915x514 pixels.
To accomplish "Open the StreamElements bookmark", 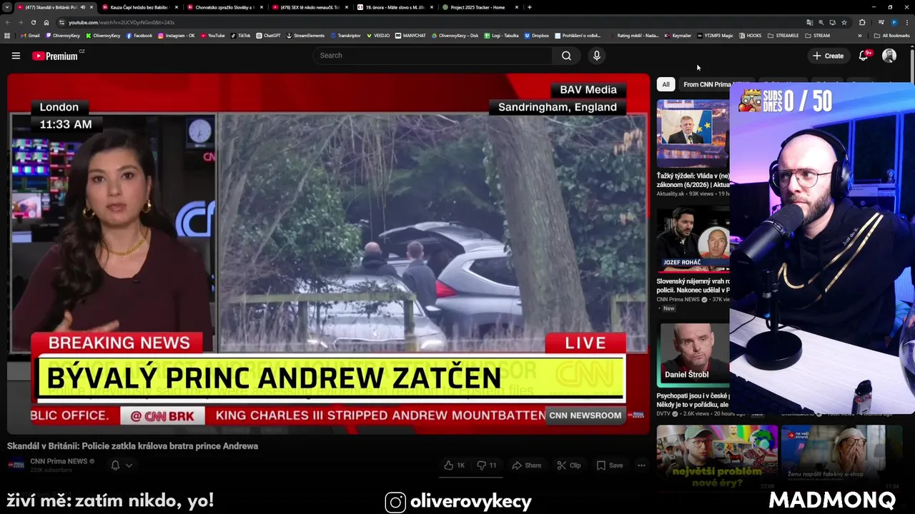I will click(x=305, y=36).
